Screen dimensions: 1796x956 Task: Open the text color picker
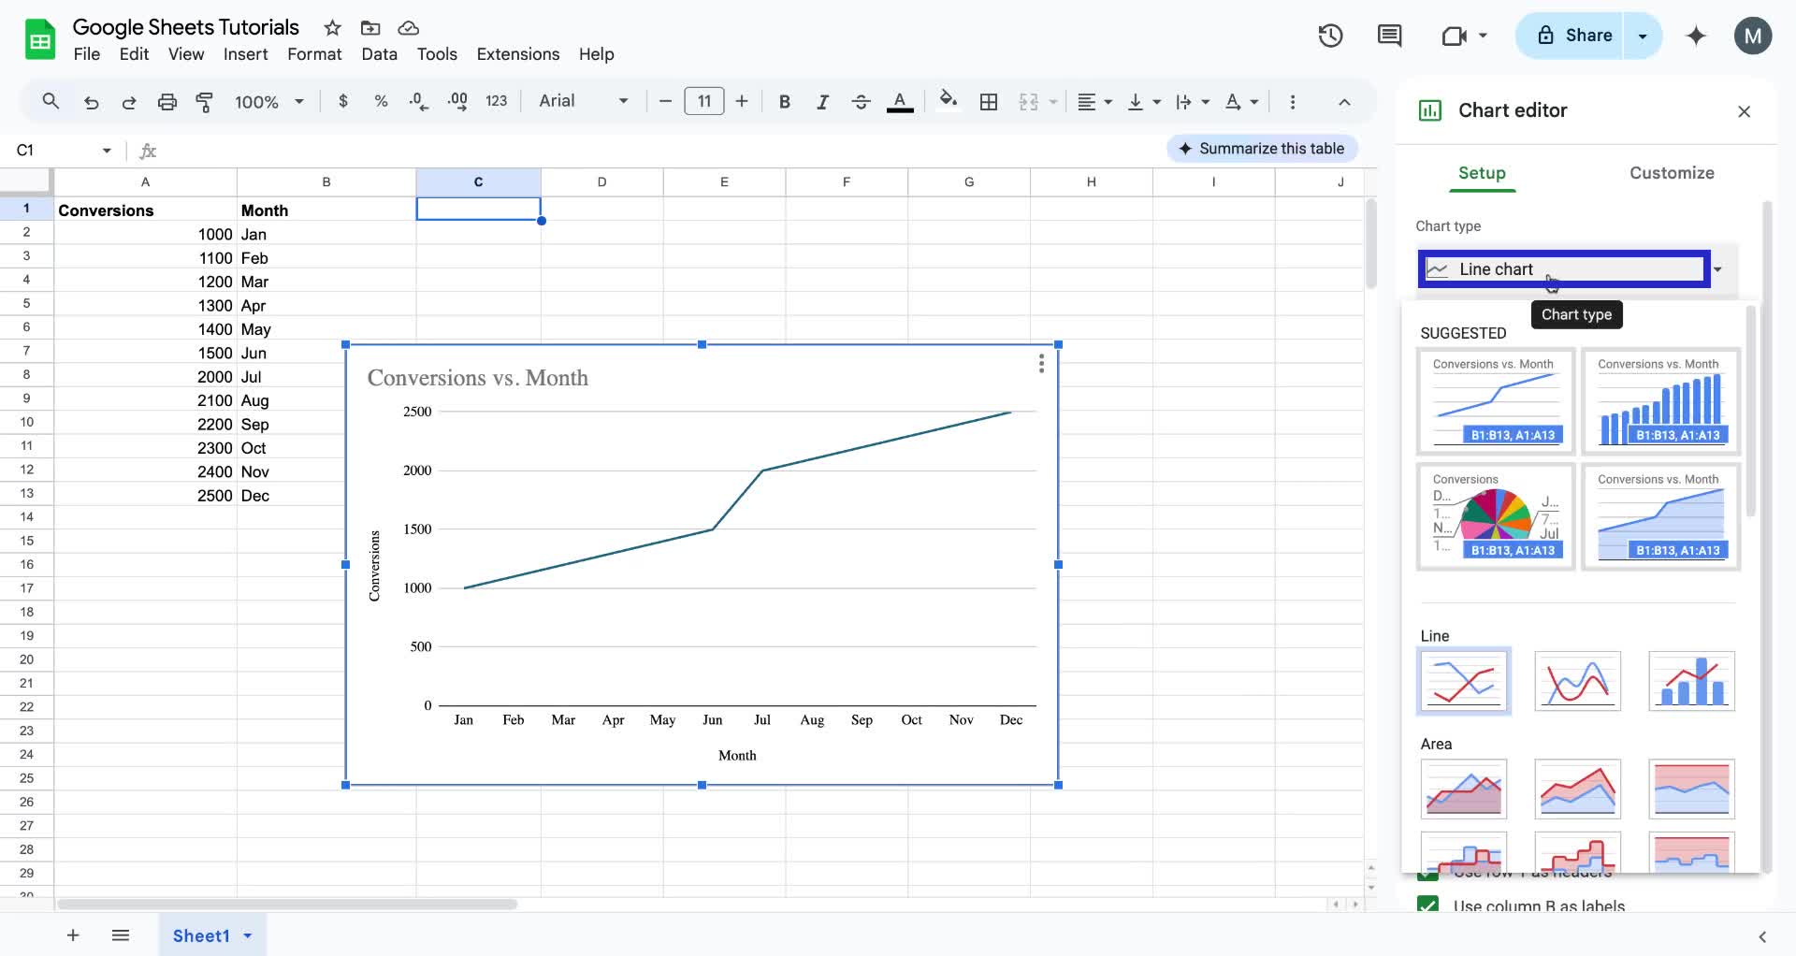pyautogui.click(x=899, y=101)
